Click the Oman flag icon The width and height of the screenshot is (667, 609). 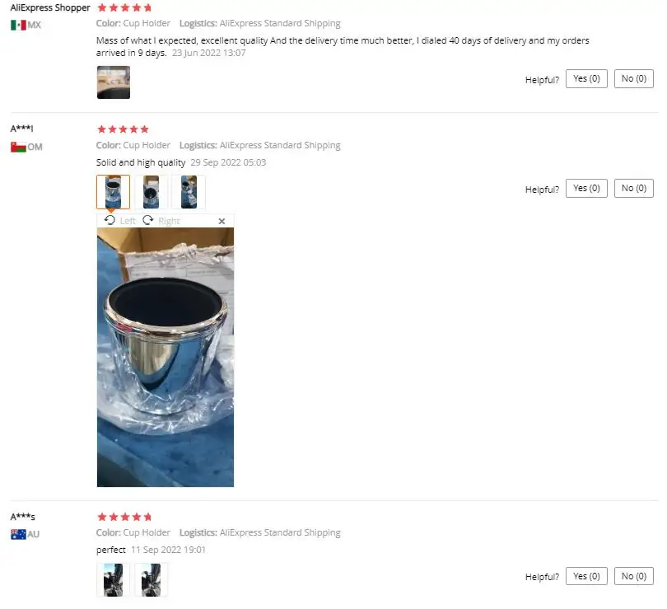tap(18, 148)
